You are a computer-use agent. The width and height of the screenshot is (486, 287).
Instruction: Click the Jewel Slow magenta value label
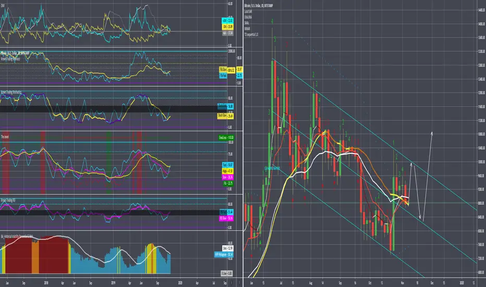click(228, 177)
